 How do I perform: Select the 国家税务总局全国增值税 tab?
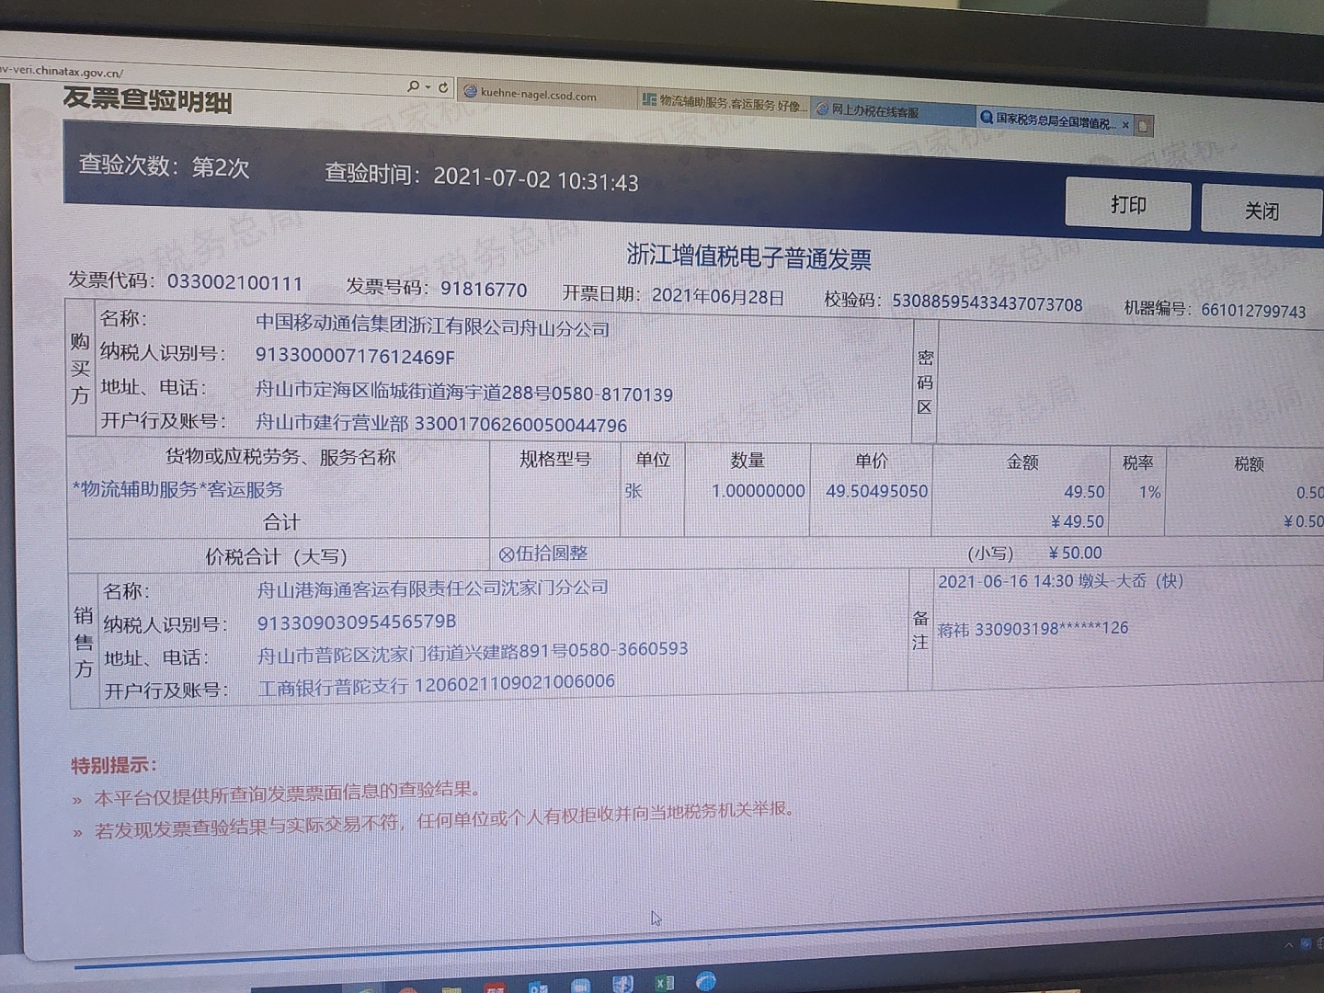tap(1055, 120)
